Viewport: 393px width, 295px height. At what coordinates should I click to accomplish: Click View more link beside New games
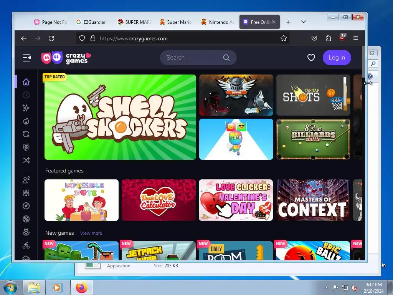tap(91, 233)
